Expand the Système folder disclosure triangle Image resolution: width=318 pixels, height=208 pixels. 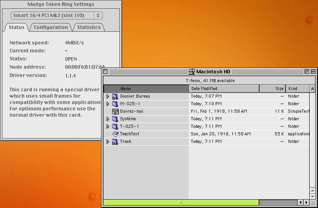coord(107,119)
